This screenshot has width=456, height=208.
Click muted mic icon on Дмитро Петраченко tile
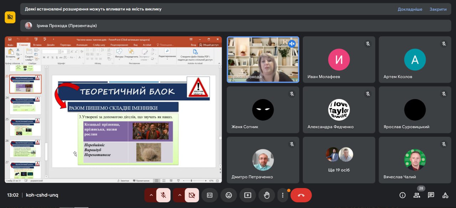[x=292, y=144]
